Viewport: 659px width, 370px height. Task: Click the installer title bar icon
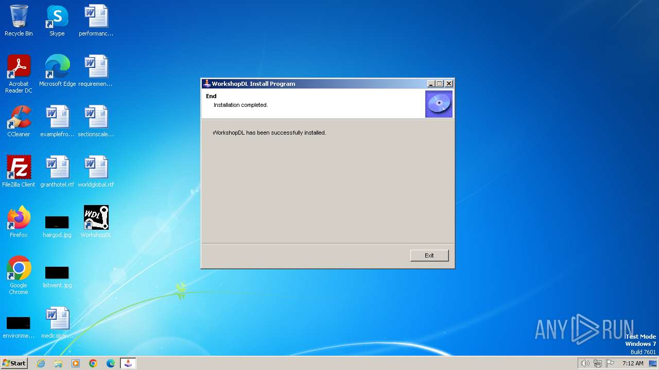point(207,84)
